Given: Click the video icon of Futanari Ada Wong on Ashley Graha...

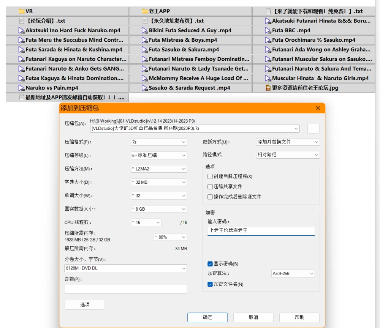Looking at the screenshot, I should [x=268, y=49].
